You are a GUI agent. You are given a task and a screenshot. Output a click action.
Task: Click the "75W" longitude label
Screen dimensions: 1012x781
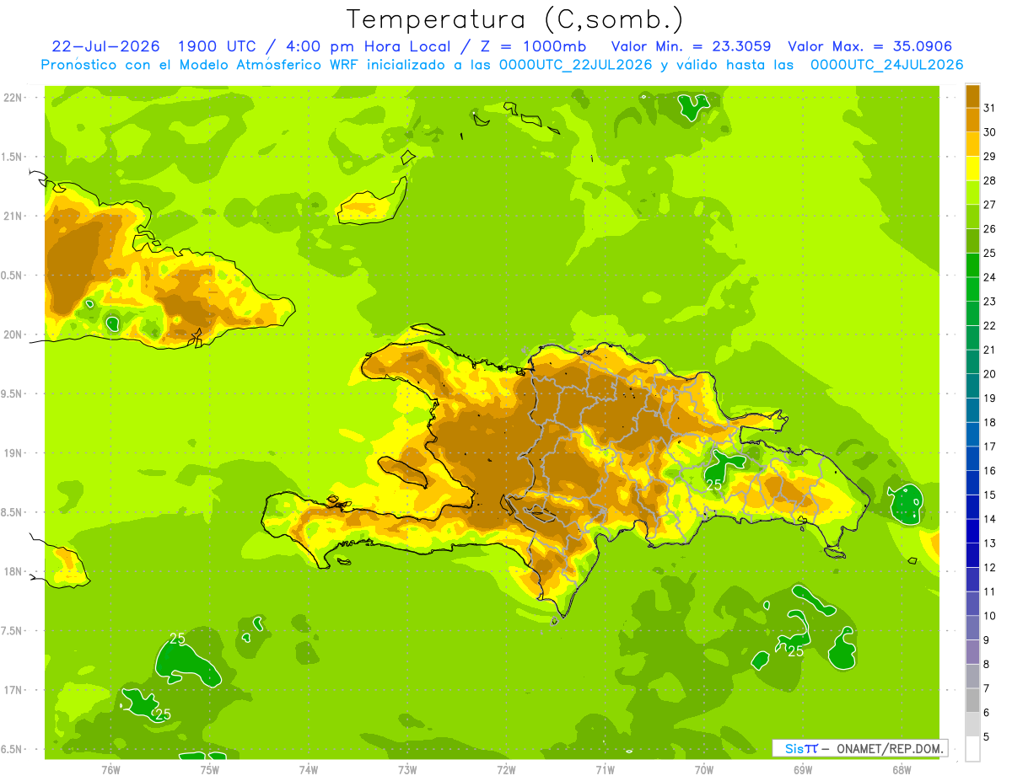pyautogui.click(x=210, y=769)
